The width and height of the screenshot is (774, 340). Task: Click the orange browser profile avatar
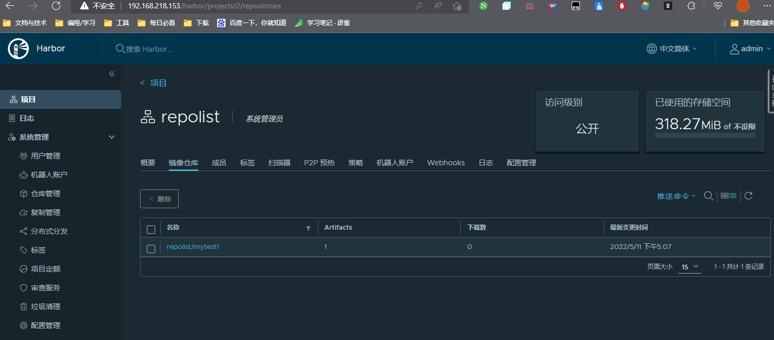(743, 6)
